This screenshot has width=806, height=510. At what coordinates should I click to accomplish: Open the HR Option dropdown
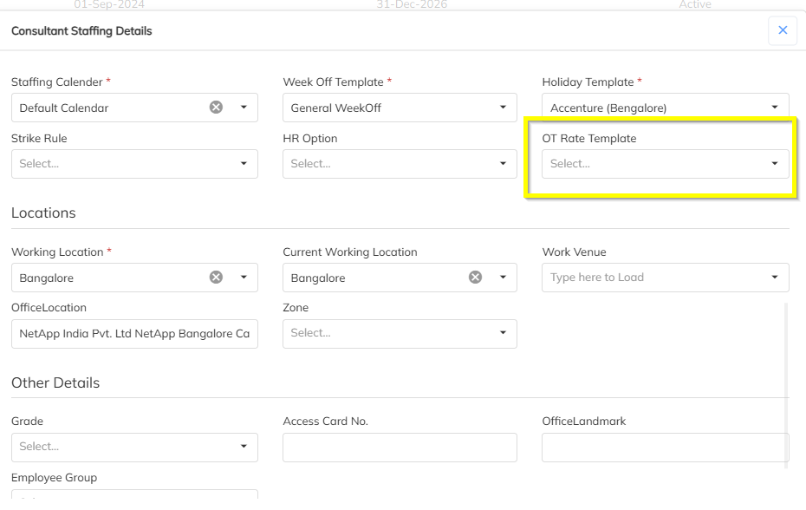[x=400, y=164]
